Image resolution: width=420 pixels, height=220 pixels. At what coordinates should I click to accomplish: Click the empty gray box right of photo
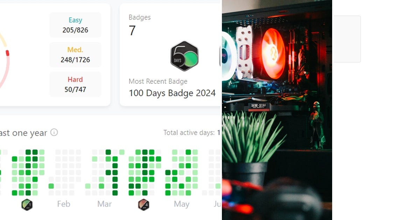[x=346, y=39]
